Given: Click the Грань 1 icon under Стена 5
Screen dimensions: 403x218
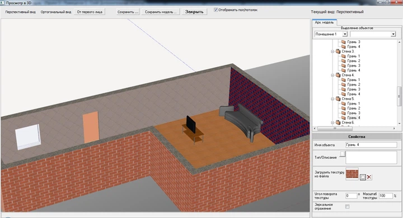Looking at the screenshot, I should pos(343,103).
